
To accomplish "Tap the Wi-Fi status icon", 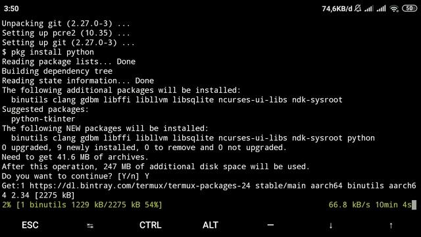I will point(394,9).
